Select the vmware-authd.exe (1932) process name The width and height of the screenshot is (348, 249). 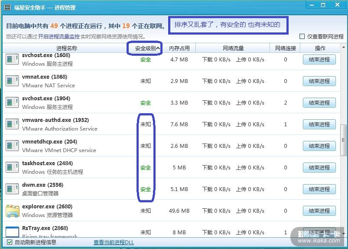(x=55, y=120)
